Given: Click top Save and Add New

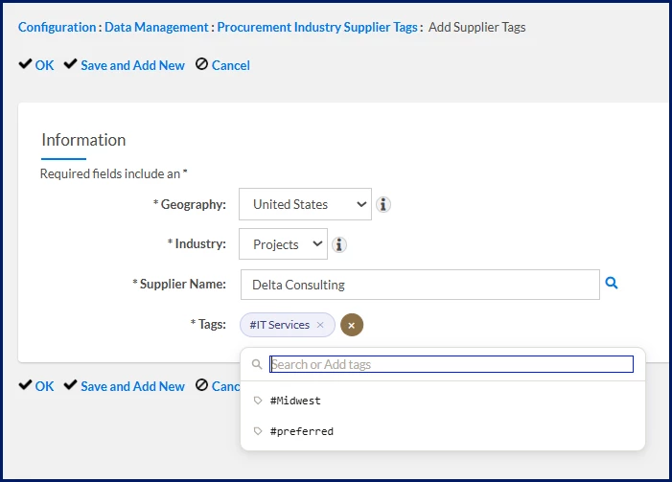Looking at the screenshot, I should pyautogui.click(x=125, y=65).
